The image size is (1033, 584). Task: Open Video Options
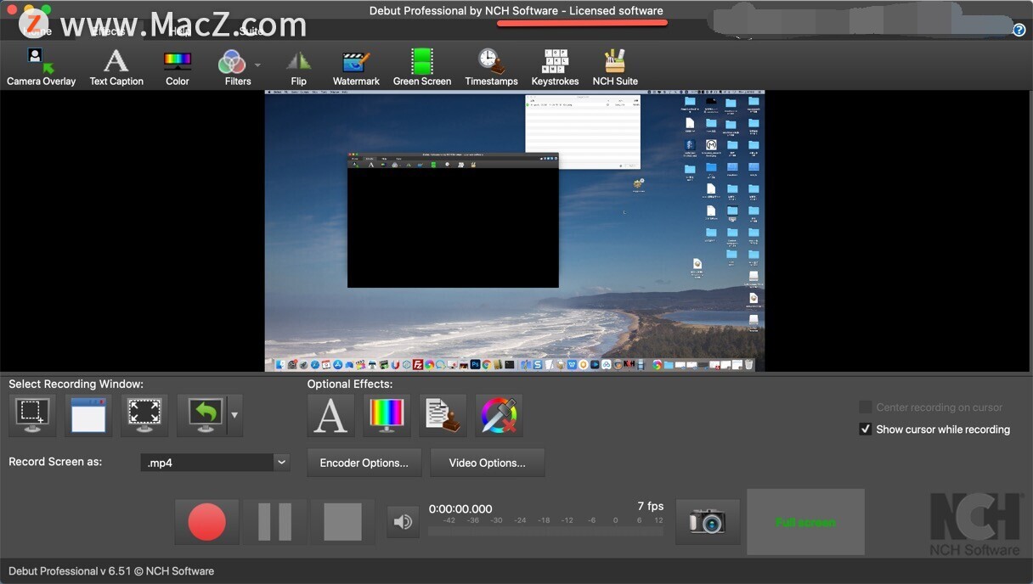click(x=487, y=463)
